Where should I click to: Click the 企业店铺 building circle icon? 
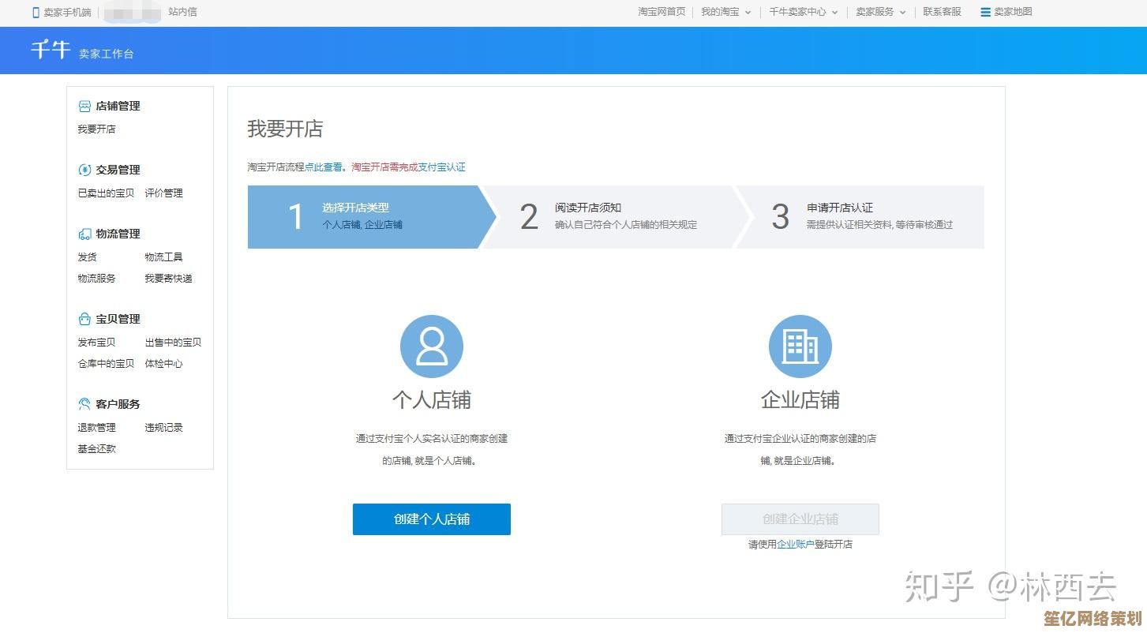coord(800,346)
